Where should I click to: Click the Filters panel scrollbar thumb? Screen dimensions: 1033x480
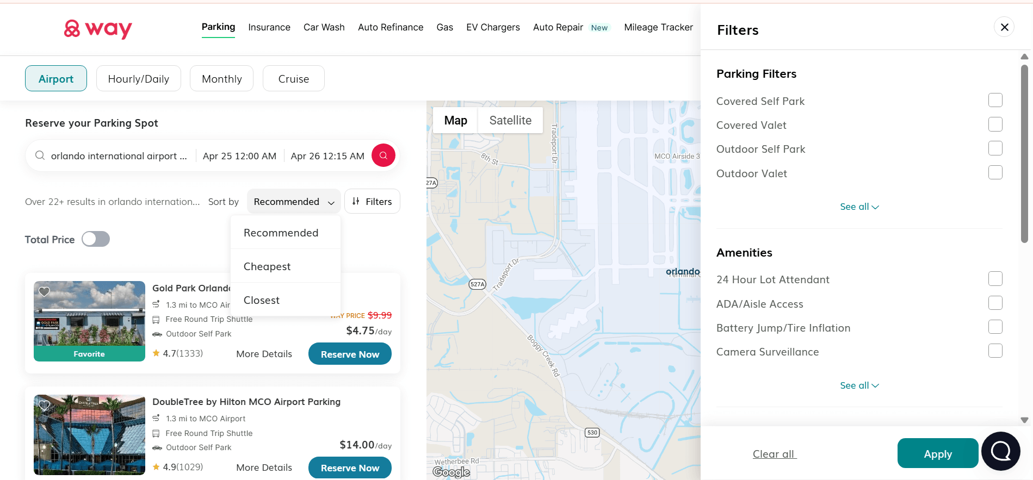(x=1024, y=154)
